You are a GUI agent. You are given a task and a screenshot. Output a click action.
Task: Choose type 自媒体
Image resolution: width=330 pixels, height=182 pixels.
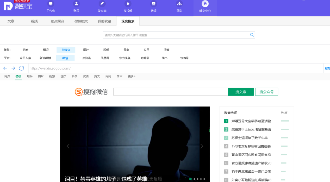66,50
